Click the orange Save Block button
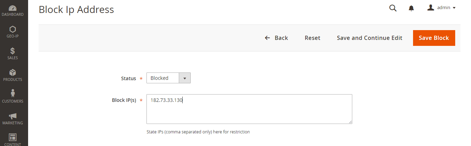The height and width of the screenshot is (146, 471). (x=434, y=38)
